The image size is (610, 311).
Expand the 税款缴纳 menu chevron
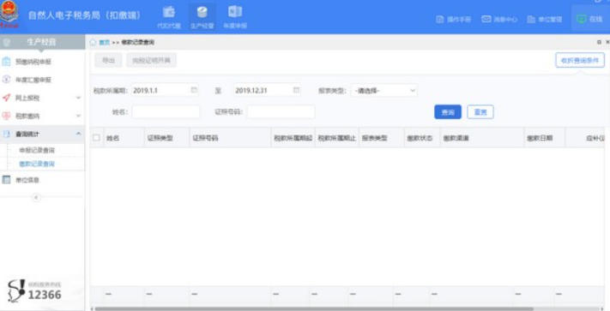78,116
